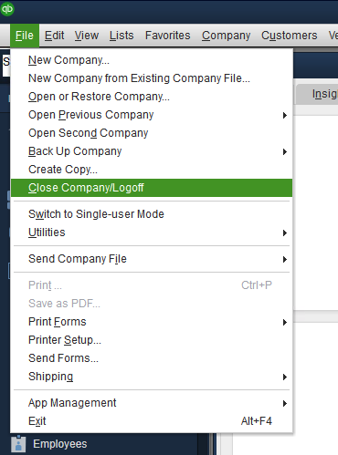Expand the Utilities submenu arrow
The width and height of the screenshot is (338, 455).
[285, 233]
